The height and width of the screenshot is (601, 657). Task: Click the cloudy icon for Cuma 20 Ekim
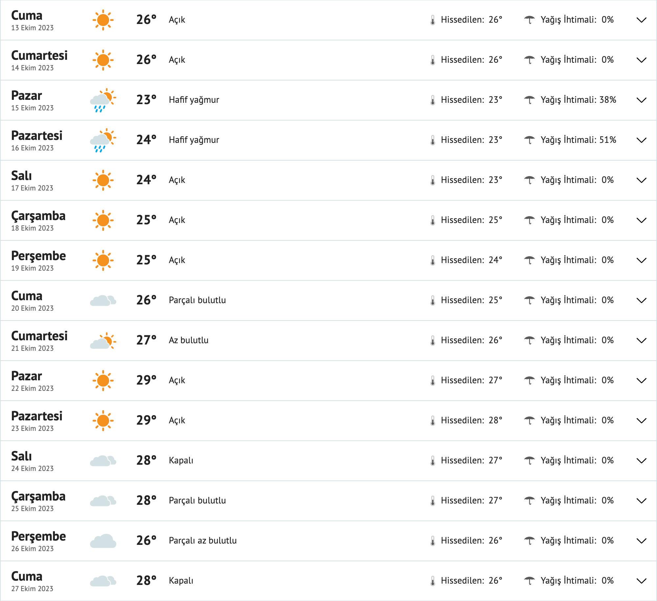[103, 300]
